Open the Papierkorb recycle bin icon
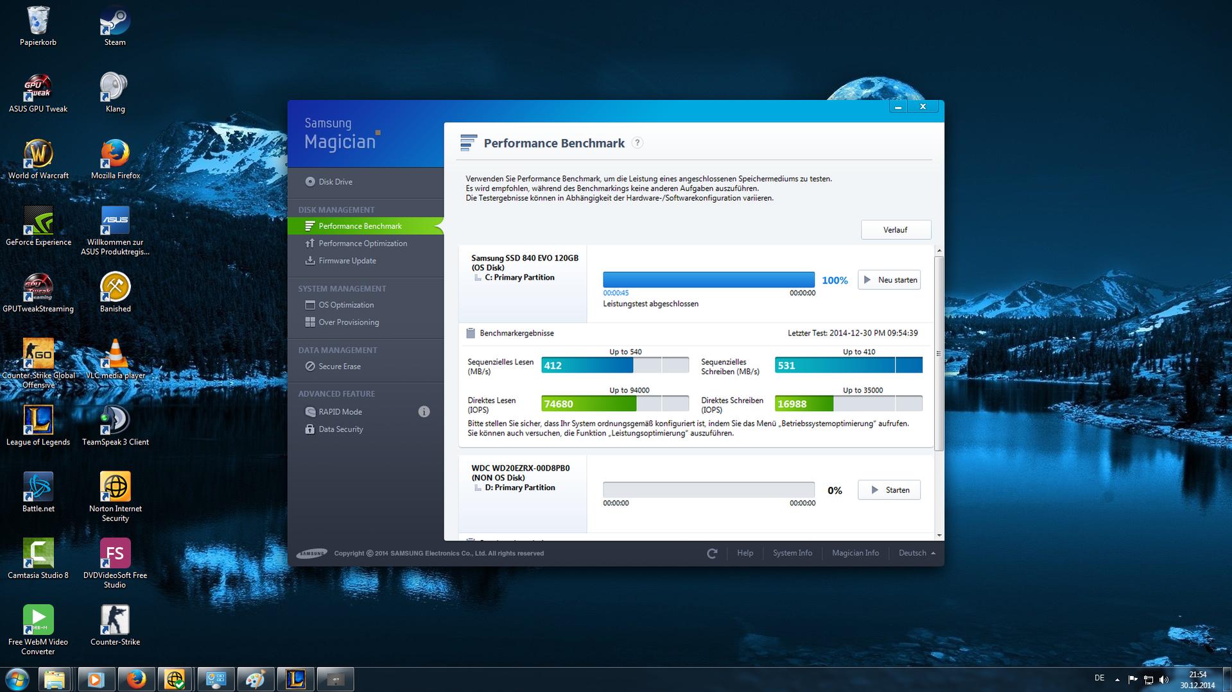The width and height of the screenshot is (1232, 692). (x=38, y=26)
